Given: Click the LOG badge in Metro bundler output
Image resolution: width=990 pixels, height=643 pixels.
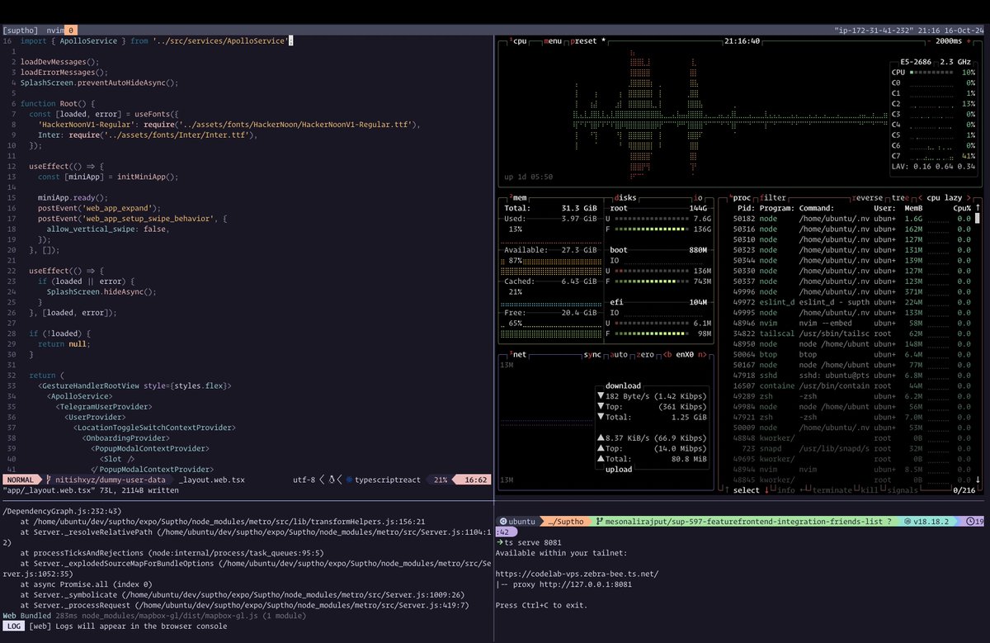Looking at the screenshot, I should coord(12,626).
